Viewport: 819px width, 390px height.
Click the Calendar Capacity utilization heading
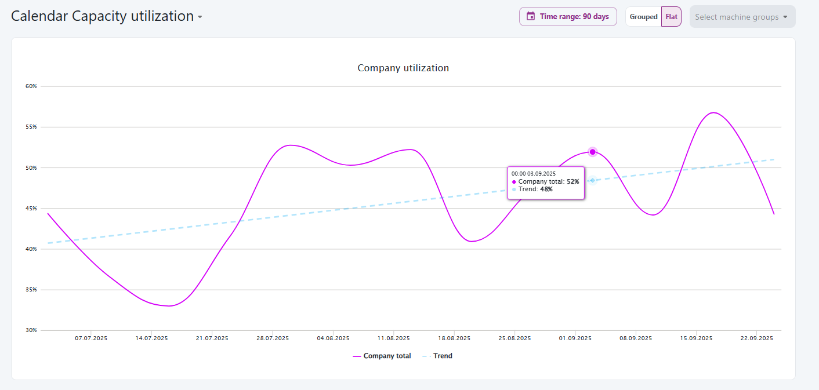tap(102, 16)
